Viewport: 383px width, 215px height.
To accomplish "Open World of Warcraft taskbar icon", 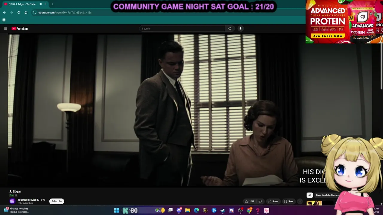I will click(x=205, y=210).
